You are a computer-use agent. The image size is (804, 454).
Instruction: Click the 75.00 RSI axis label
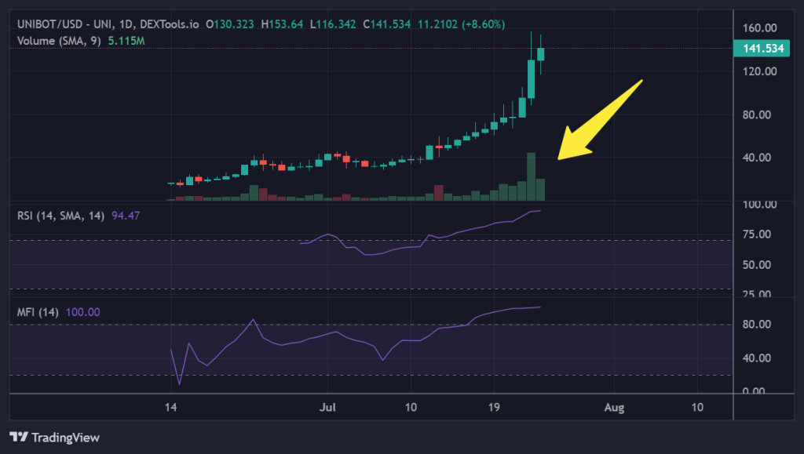coord(757,234)
